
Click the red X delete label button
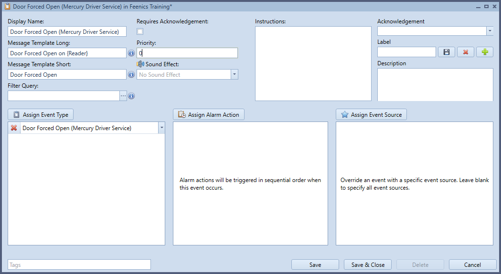(x=466, y=52)
